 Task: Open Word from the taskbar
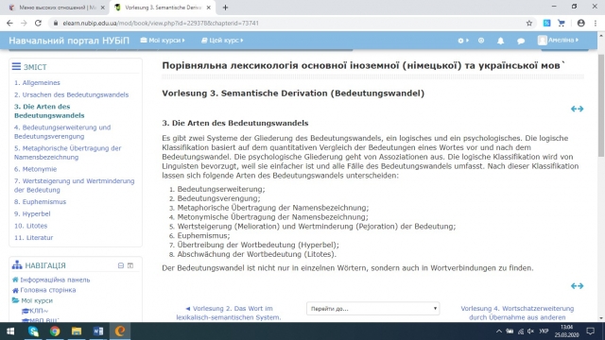pos(98,331)
